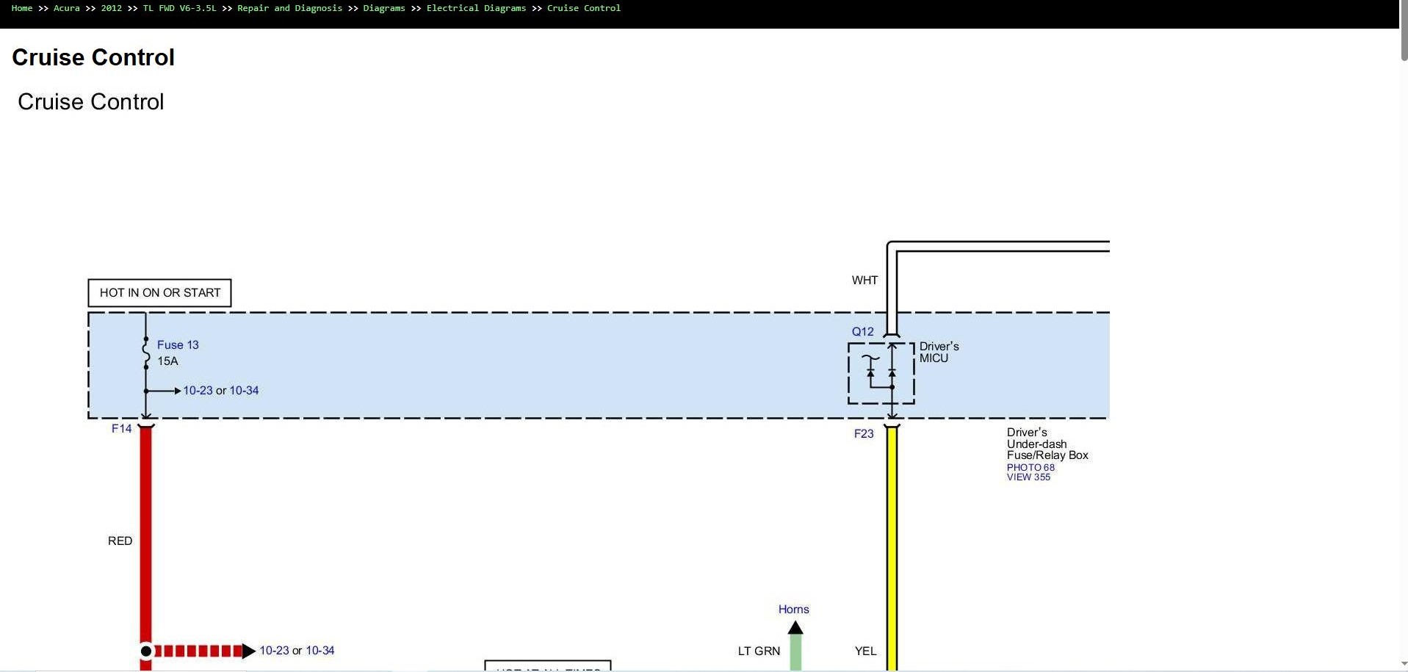1408x672 pixels.
Task: Open the Home breadcrumb link
Action: point(22,8)
